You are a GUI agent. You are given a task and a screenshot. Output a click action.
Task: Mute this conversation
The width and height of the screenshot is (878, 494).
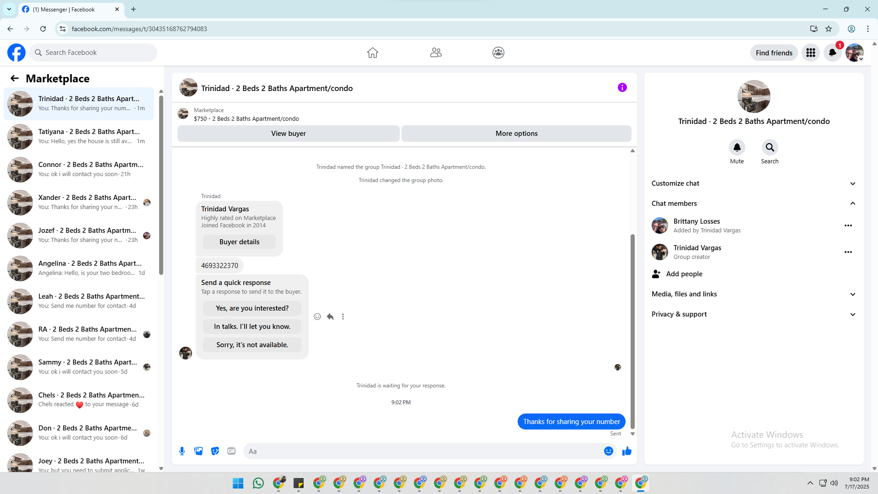click(737, 147)
